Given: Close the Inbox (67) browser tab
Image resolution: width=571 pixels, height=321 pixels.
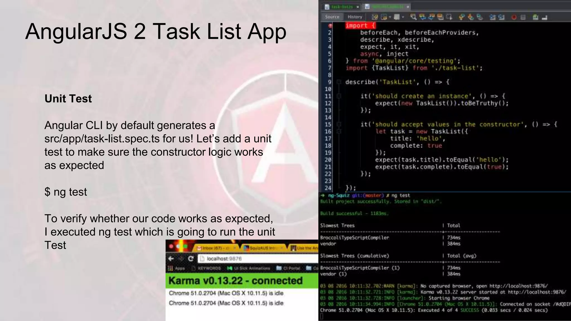Looking at the screenshot, I should click(x=235, y=248).
